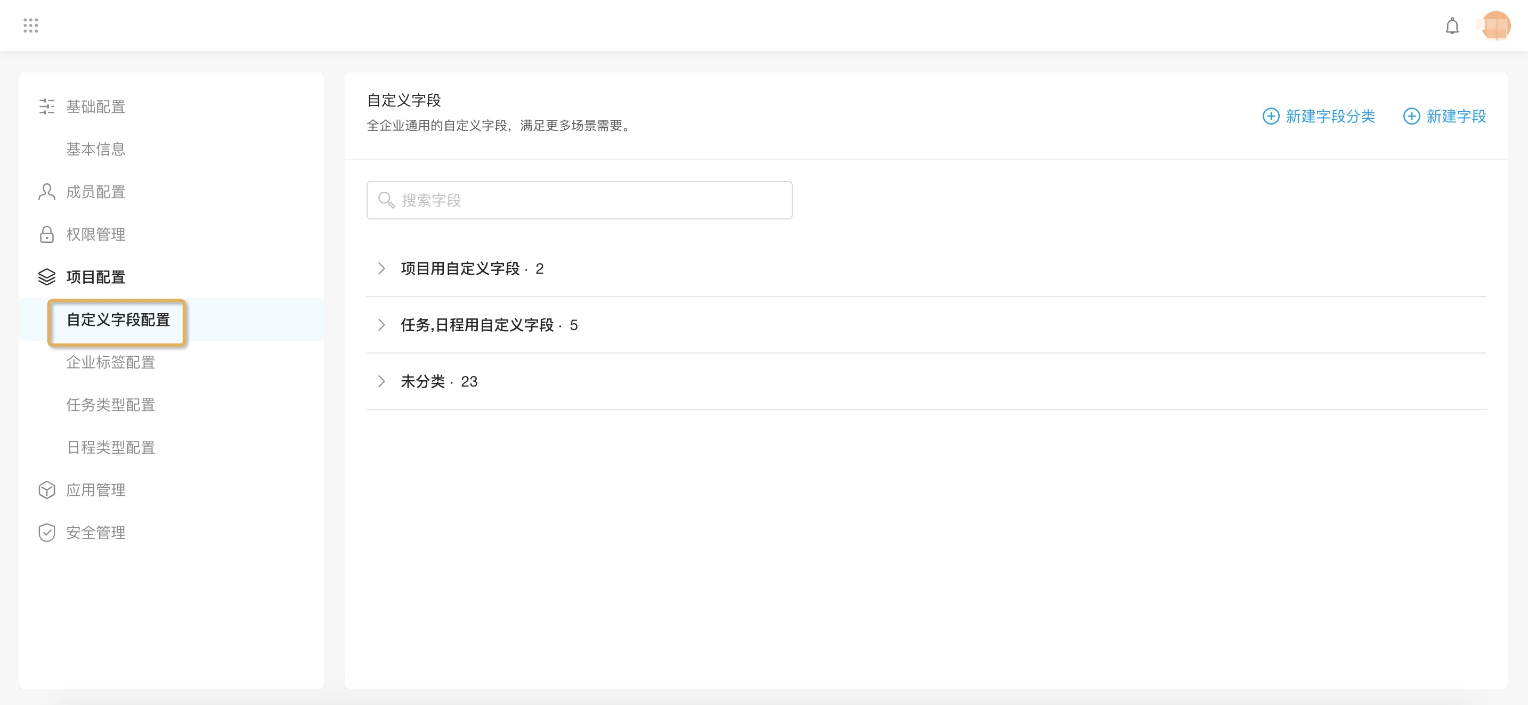The height and width of the screenshot is (705, 1528).
Task: Click the plus icon beside 新建字段
Action: pyautogui.click(x=1411, y=116)
